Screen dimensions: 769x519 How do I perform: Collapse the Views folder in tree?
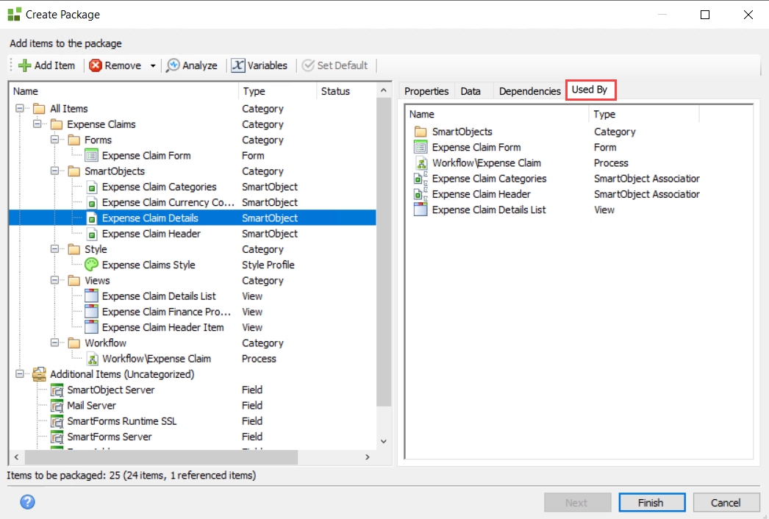click(x=54, y=281)
